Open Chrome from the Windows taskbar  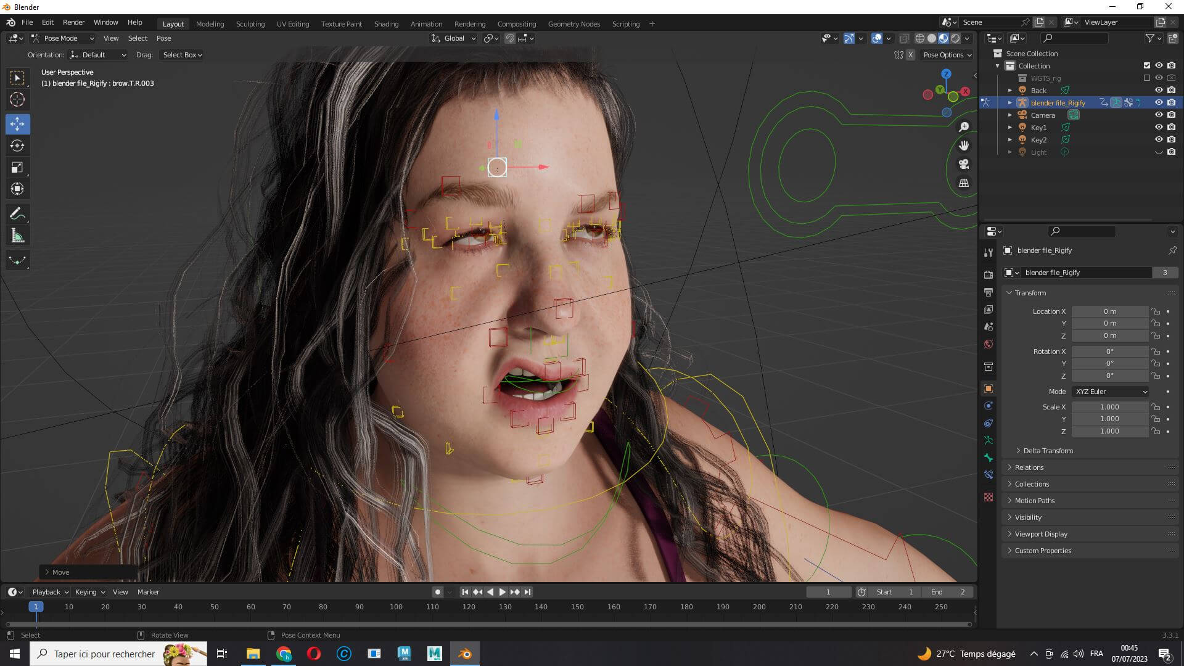point(284,654)
